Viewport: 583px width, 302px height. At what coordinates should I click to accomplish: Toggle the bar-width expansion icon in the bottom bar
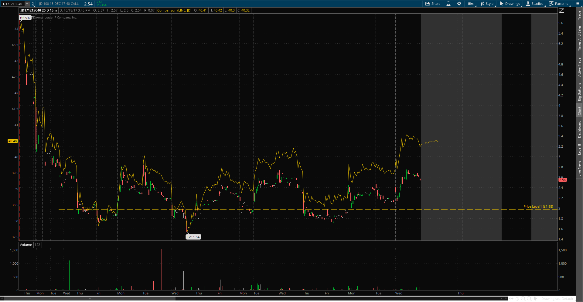tap(511, 299)
